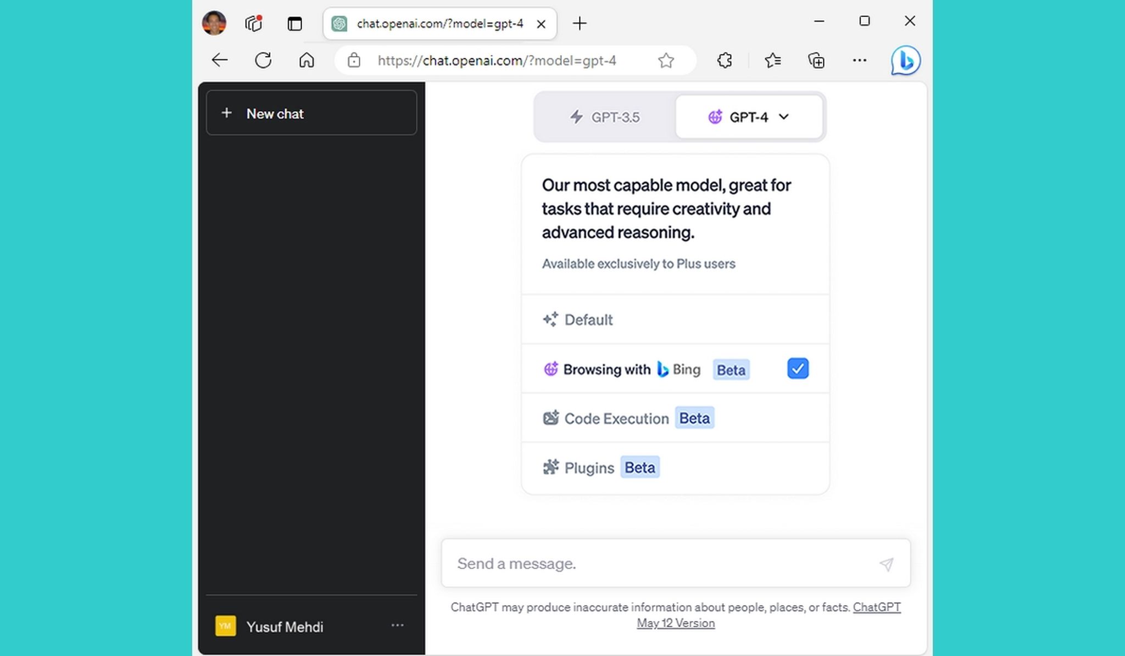The height and width of the screenshot is (656, 1125).
Task: Click the send message paper plane icon
Action: point(887,564)
